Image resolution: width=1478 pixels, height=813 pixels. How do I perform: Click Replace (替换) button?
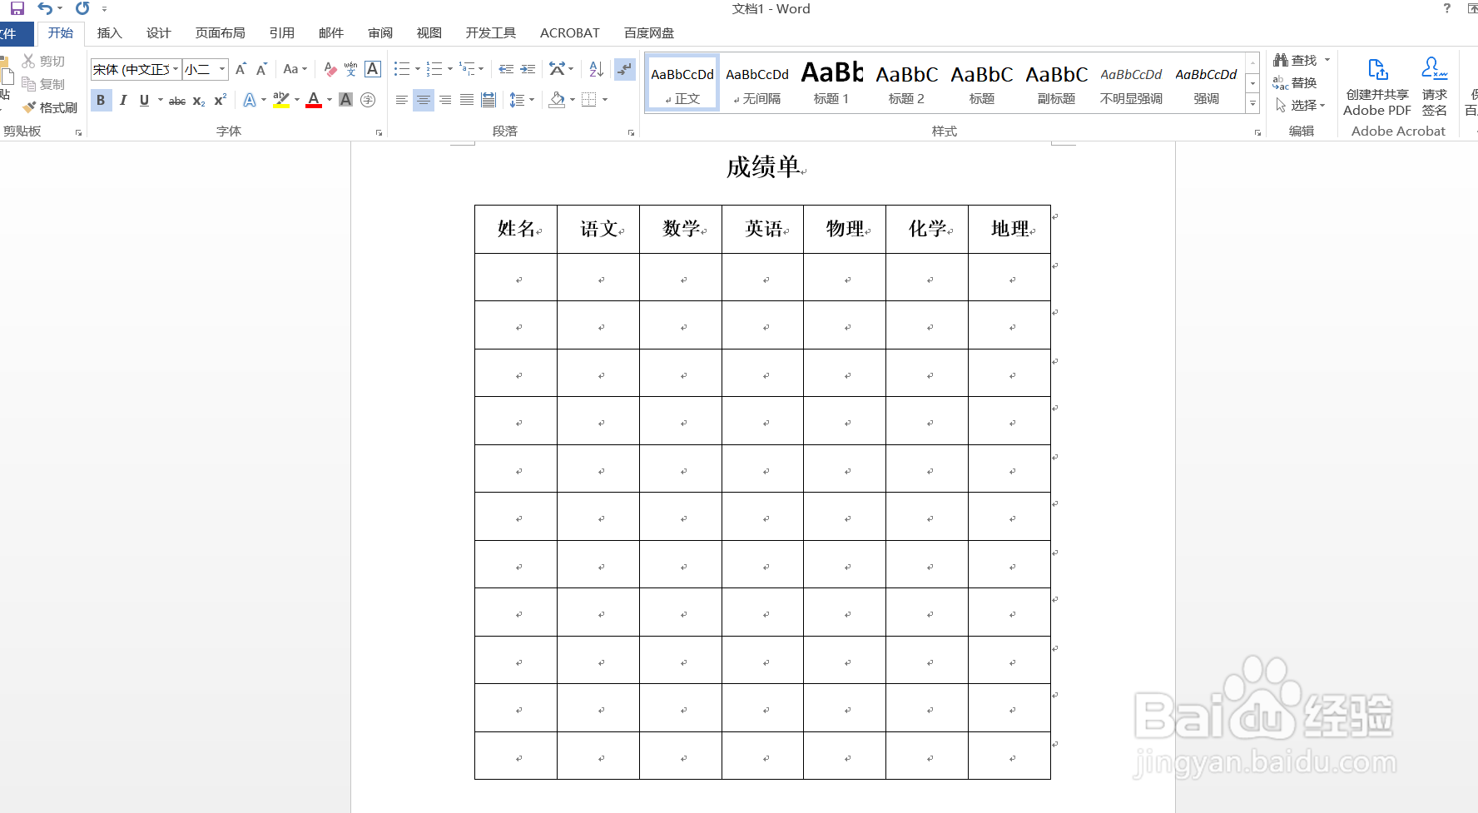[x=1296, y=82]
